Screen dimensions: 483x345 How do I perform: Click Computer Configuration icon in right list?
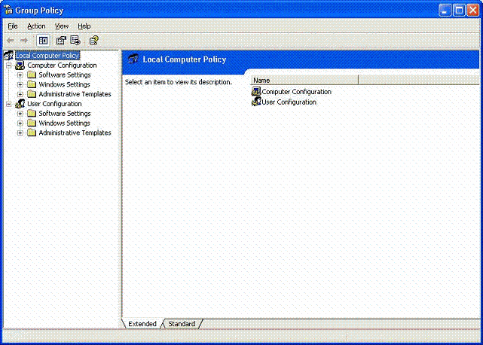tap(256, 91)
